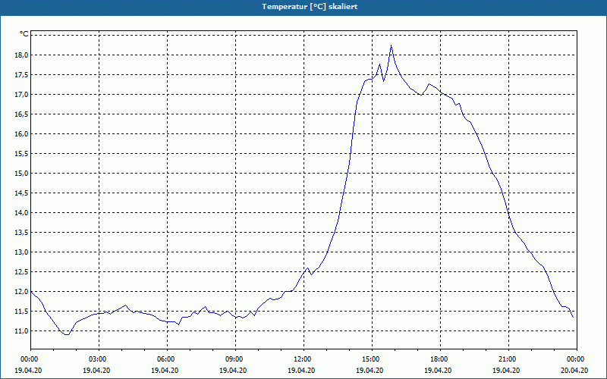
Task: Pick the '16,0' y-axis label
Action: 22,134
